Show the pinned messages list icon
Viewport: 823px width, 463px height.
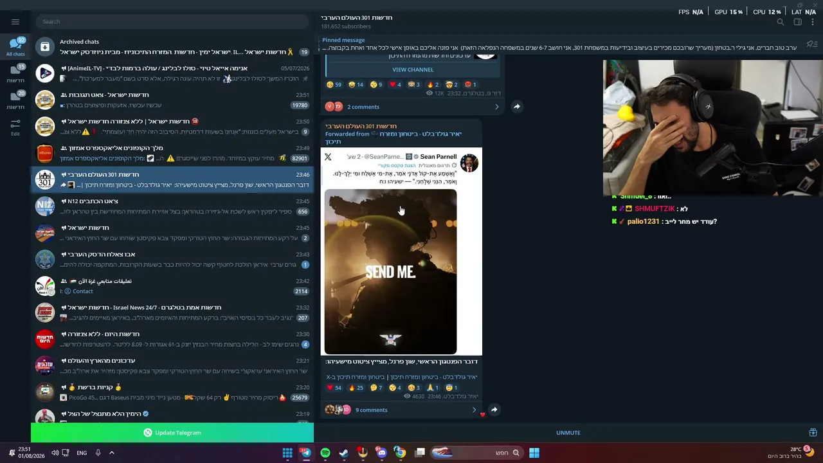[812, 44]
